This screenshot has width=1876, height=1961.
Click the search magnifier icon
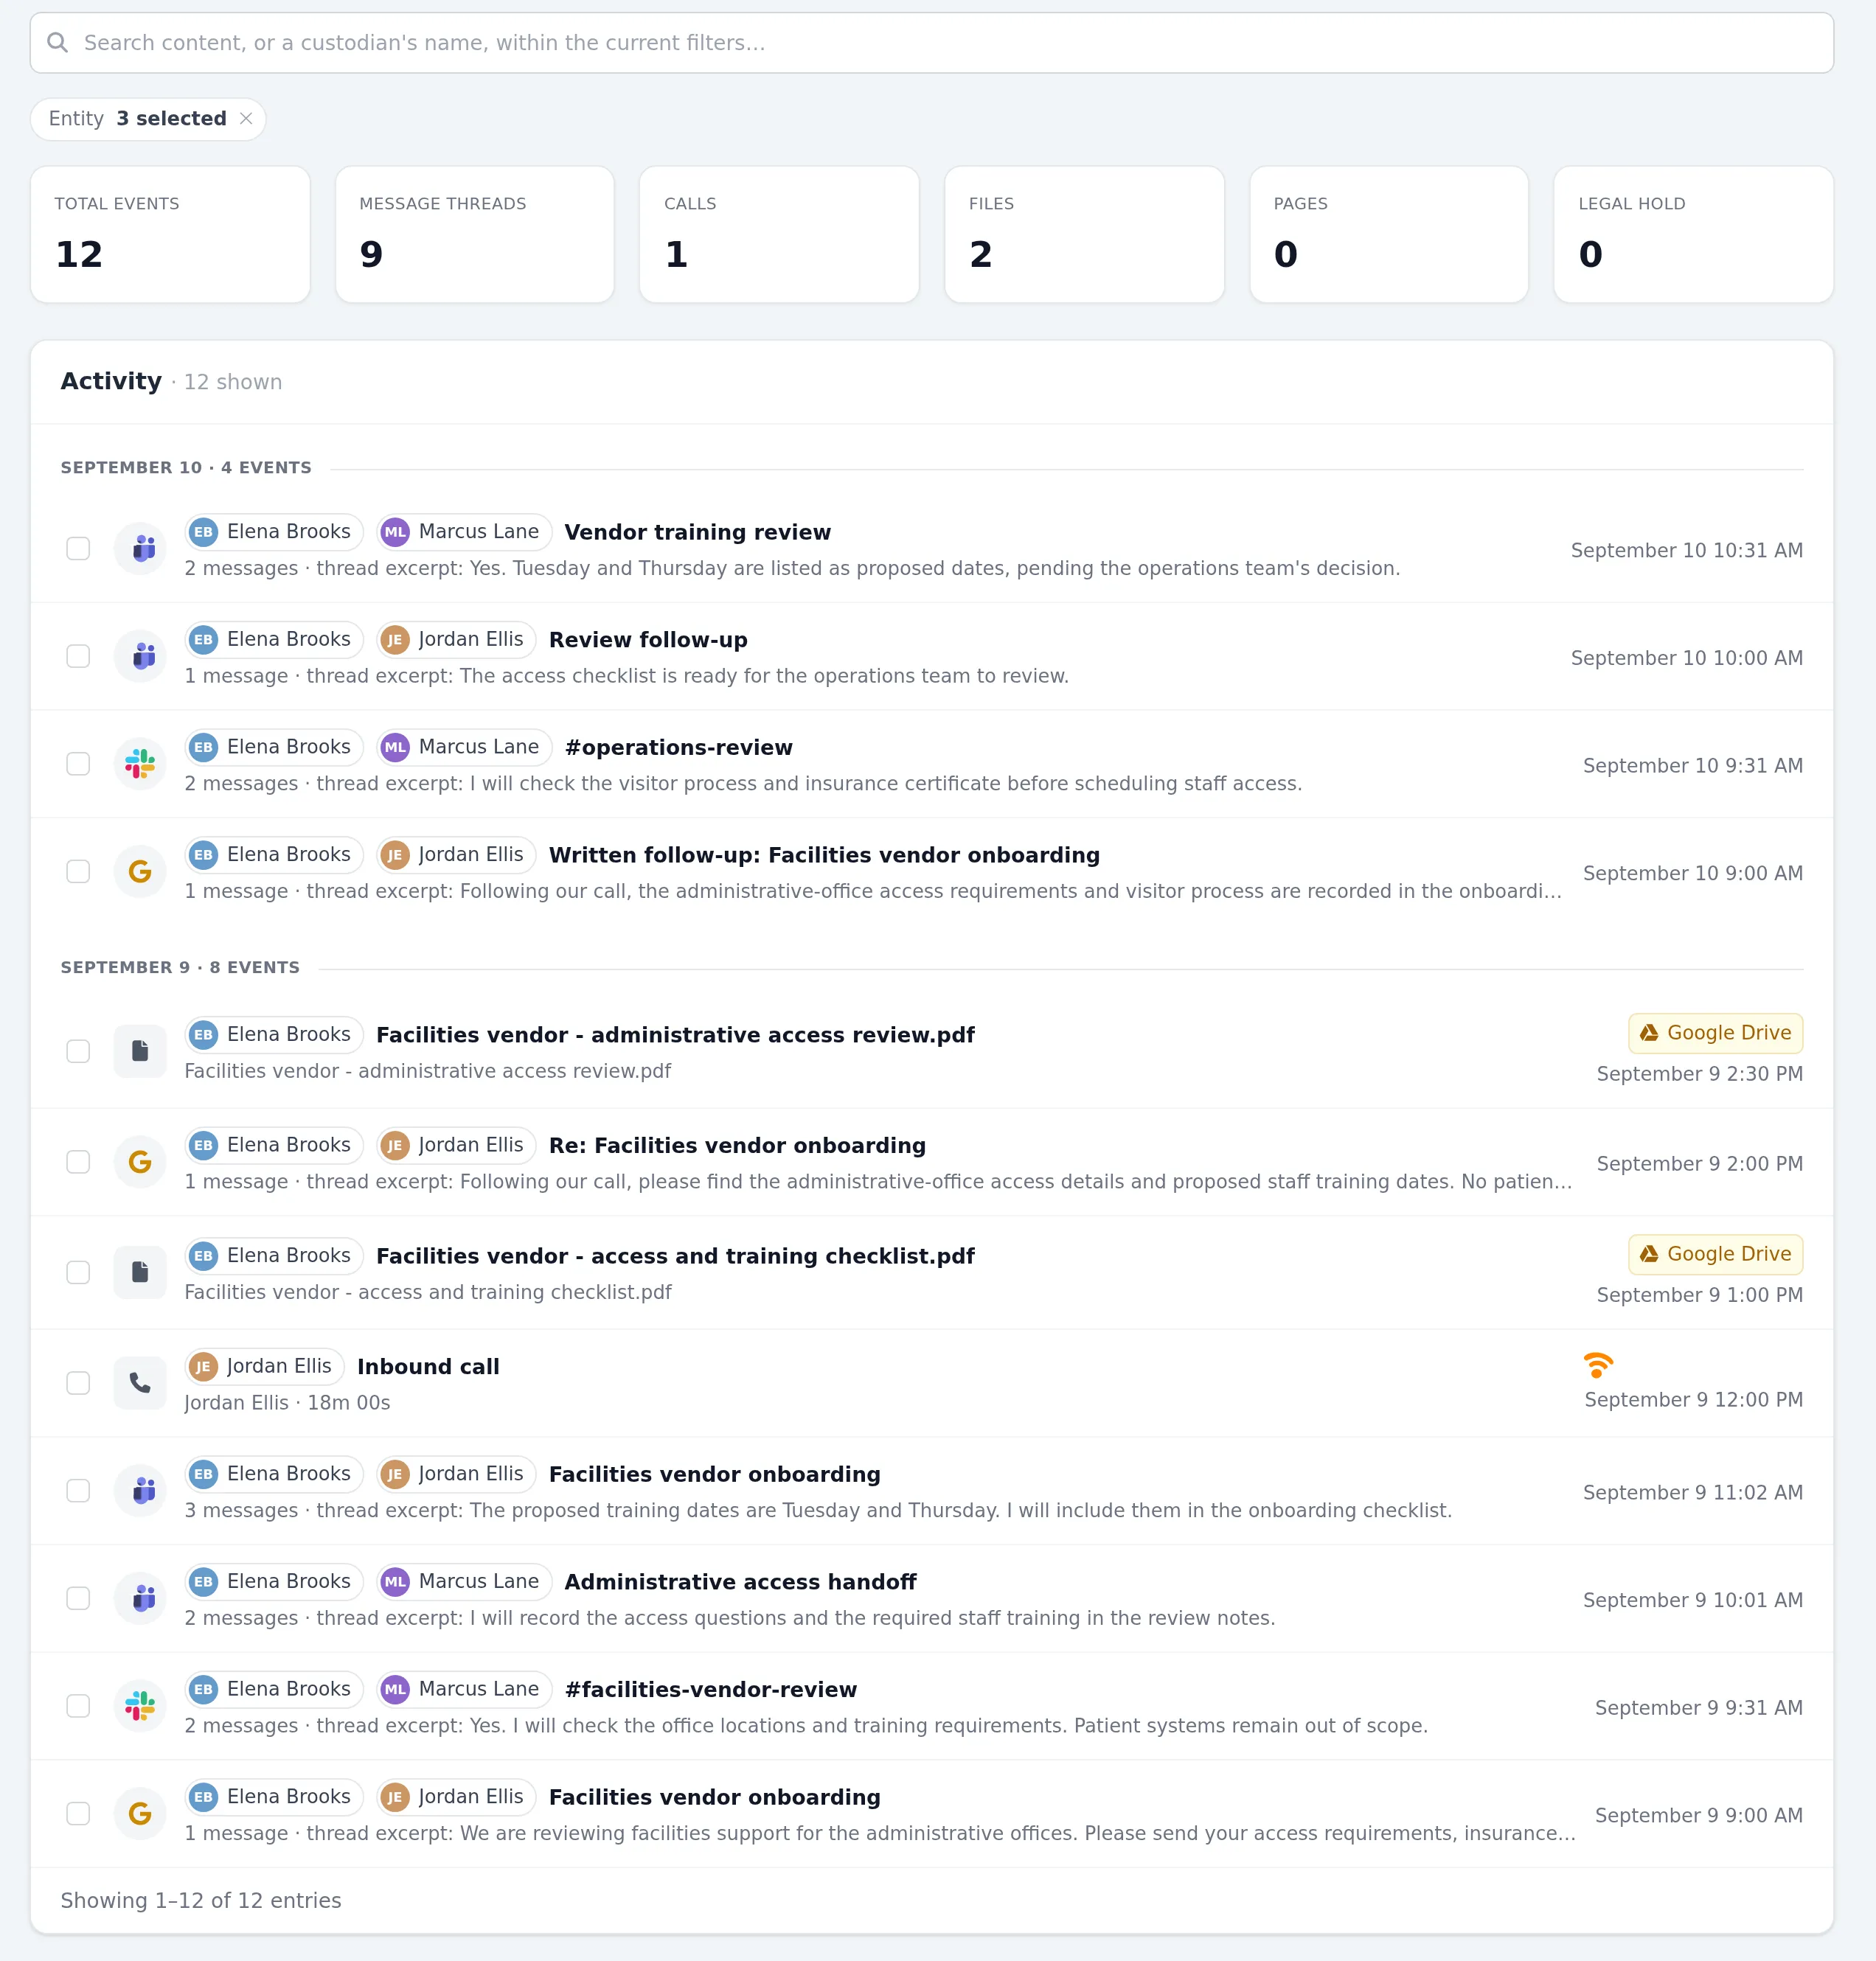coord(58,43)
